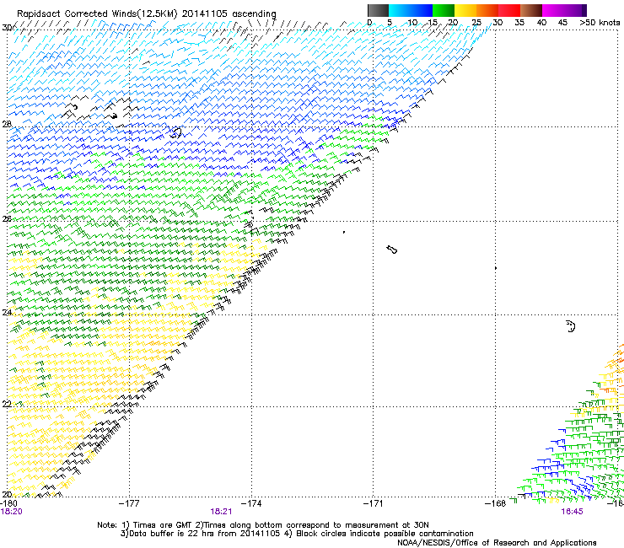Click the red 30-35 knots legend swatch
This screenshot has width=624, height=548.
tap(509, 10)
